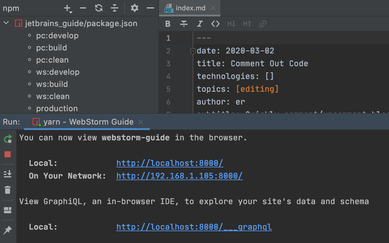Rerun the yarn configuration

(x=8, y=139)
